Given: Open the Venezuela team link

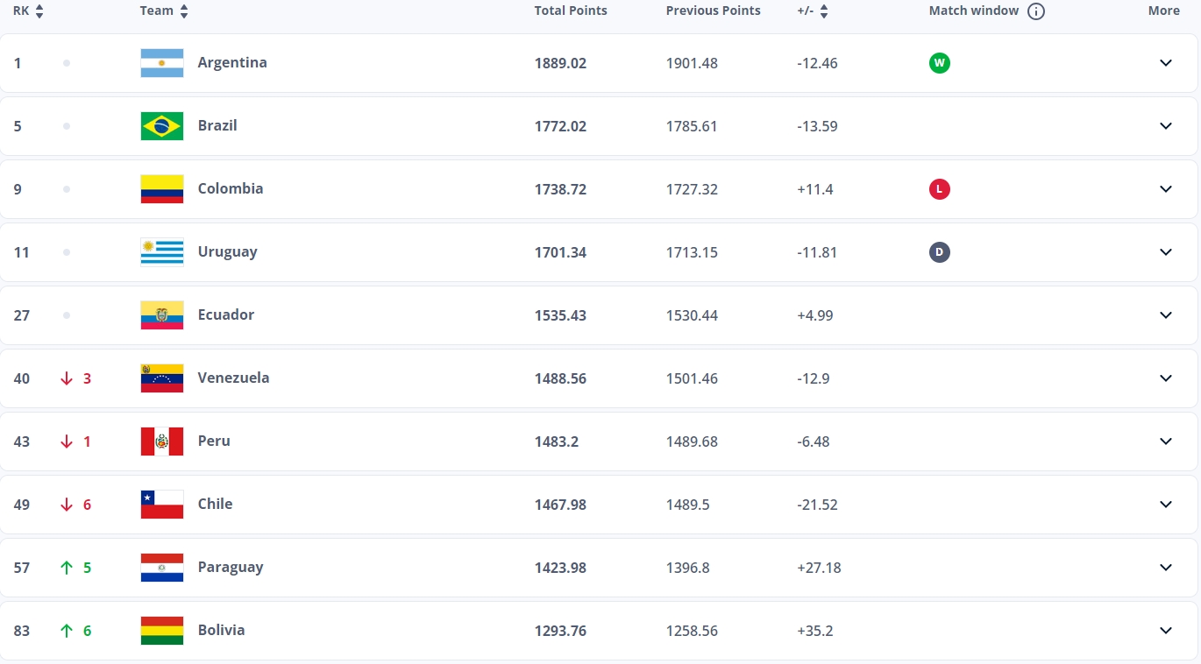Looking at the screenshot, I should tap(233, 378).
